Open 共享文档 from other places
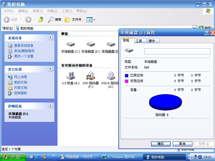215x161 pixels. [20, 88]
